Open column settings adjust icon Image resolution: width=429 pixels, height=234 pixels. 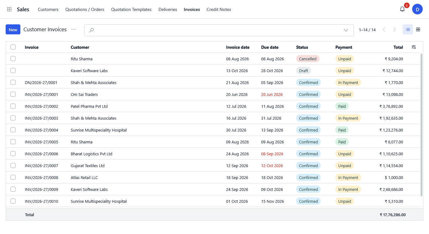coord(414,47)
